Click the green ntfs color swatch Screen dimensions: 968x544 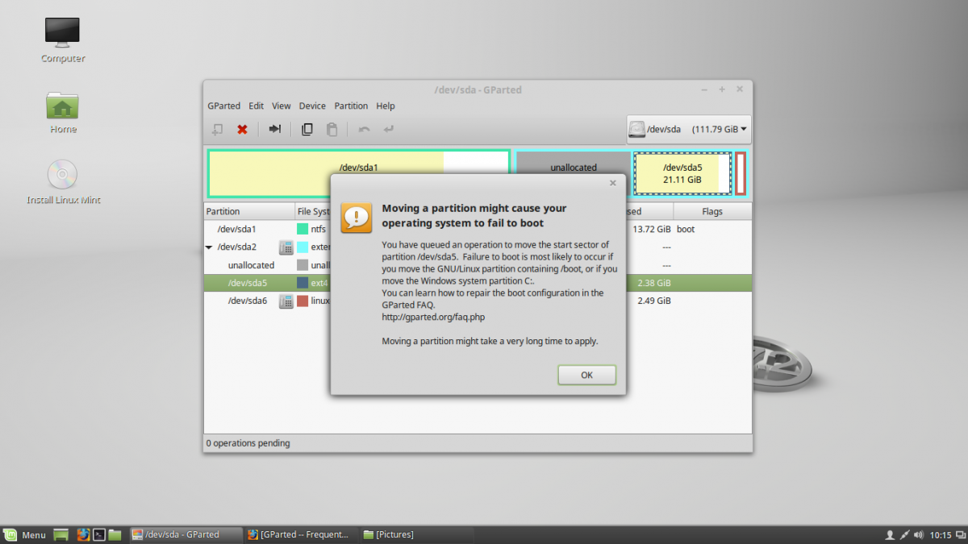[302, 229]
